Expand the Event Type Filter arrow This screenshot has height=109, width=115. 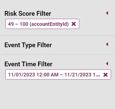coord(107,44)
